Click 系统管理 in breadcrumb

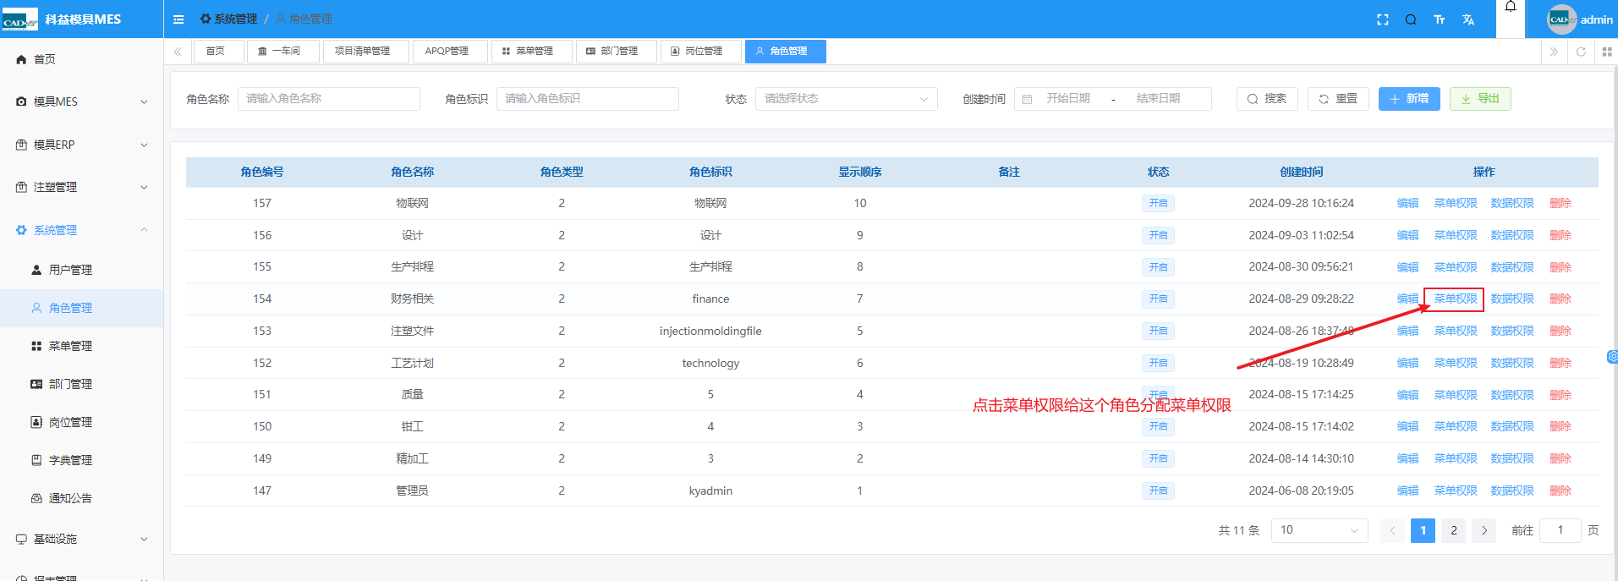pos(228,19)
